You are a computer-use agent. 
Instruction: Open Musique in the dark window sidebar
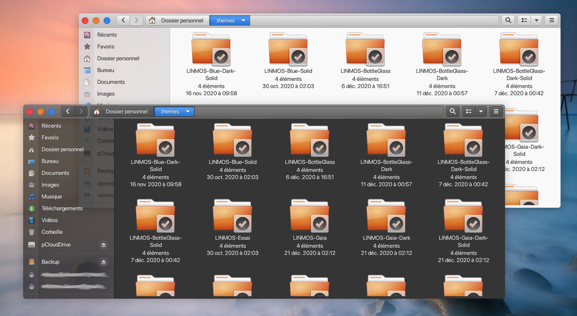68,197
